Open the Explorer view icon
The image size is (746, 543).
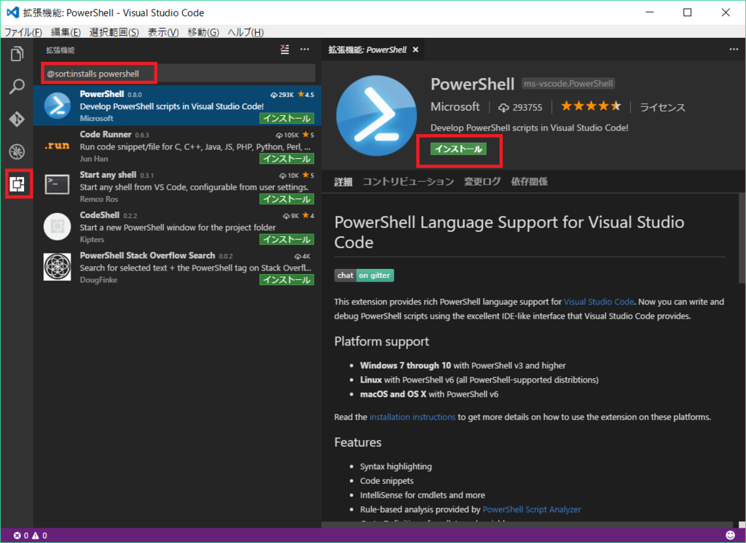[x=18, y=53]
